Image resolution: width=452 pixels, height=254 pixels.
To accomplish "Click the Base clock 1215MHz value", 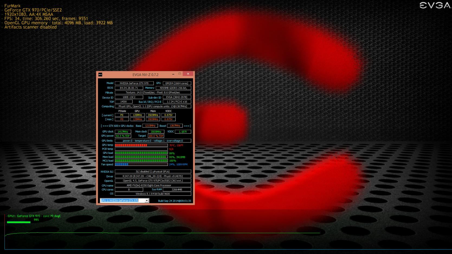I will (150, 126).
